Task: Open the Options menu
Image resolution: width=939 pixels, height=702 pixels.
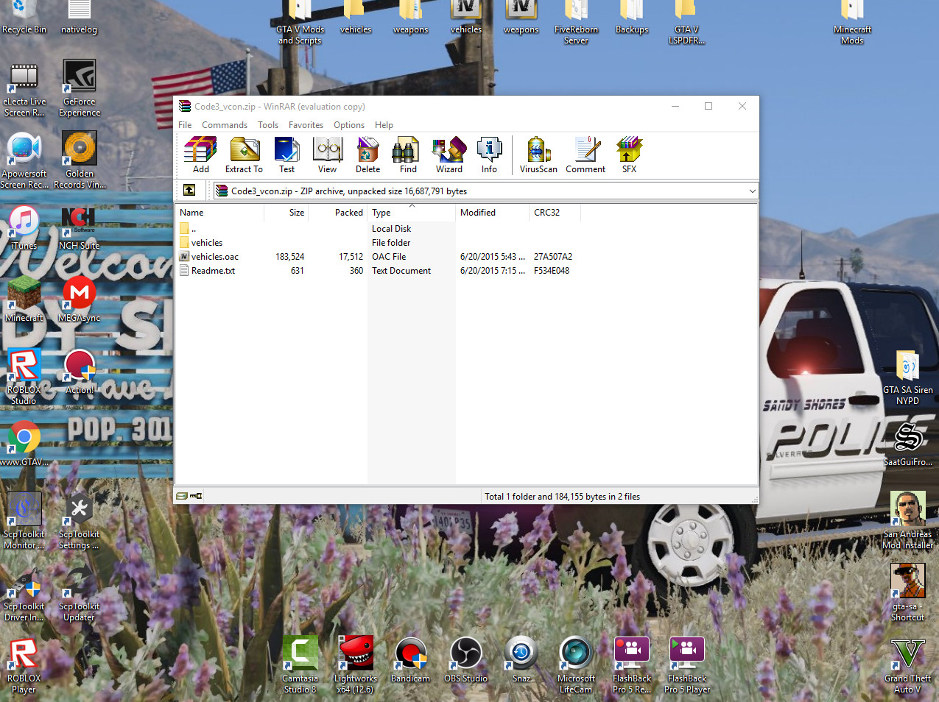Action: (348, 125)
